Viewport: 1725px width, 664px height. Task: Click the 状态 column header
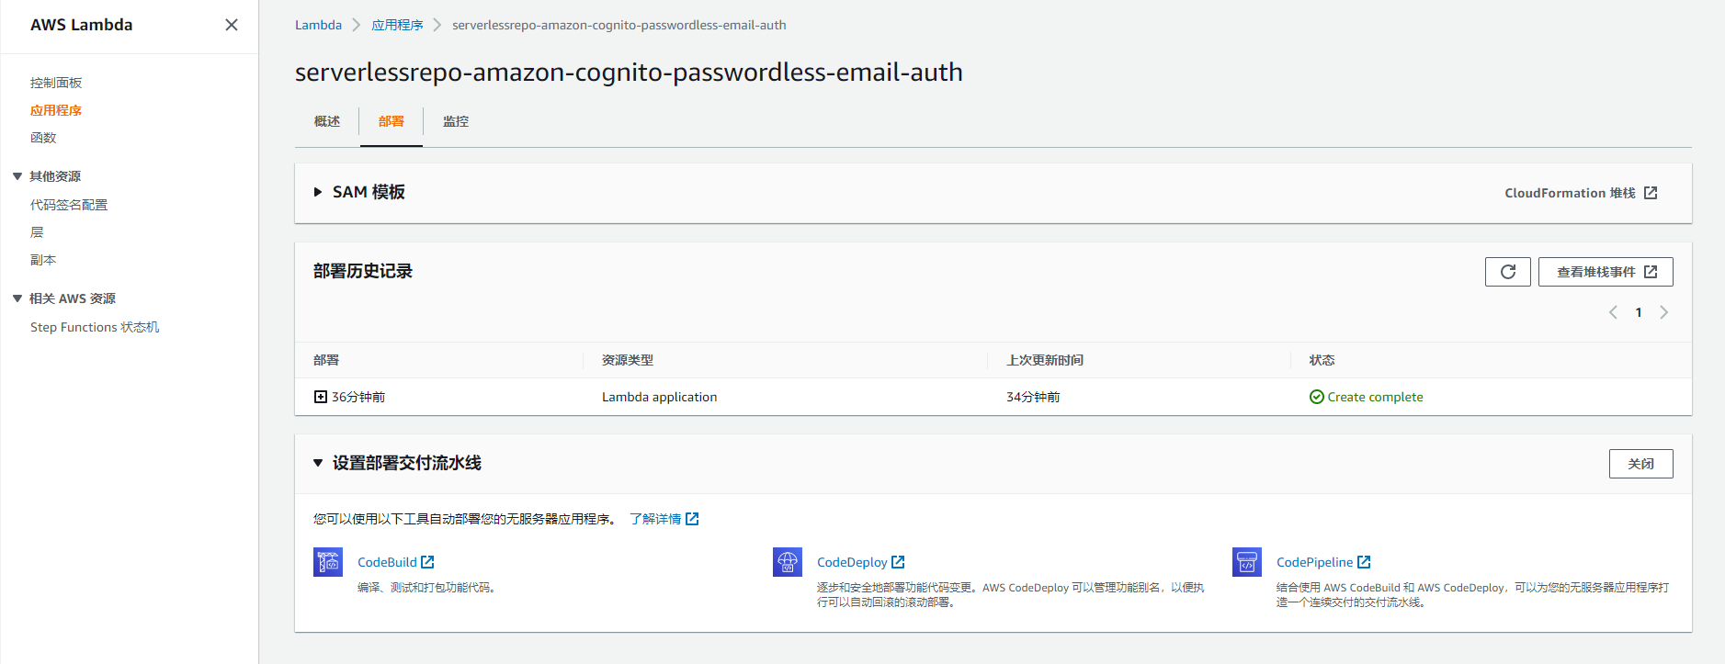(x=1322, y=360)
